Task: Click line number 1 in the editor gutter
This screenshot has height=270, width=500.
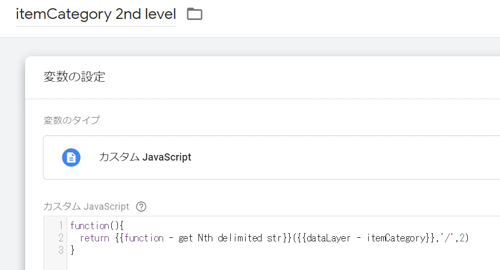Action: click(61, 226)
